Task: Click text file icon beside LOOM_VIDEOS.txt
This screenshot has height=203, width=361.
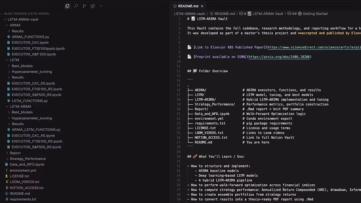Action: [x=7, y=182]
